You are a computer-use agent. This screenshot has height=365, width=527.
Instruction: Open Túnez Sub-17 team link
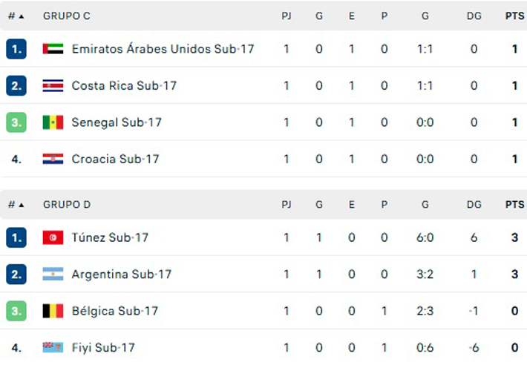pos(110,237)
